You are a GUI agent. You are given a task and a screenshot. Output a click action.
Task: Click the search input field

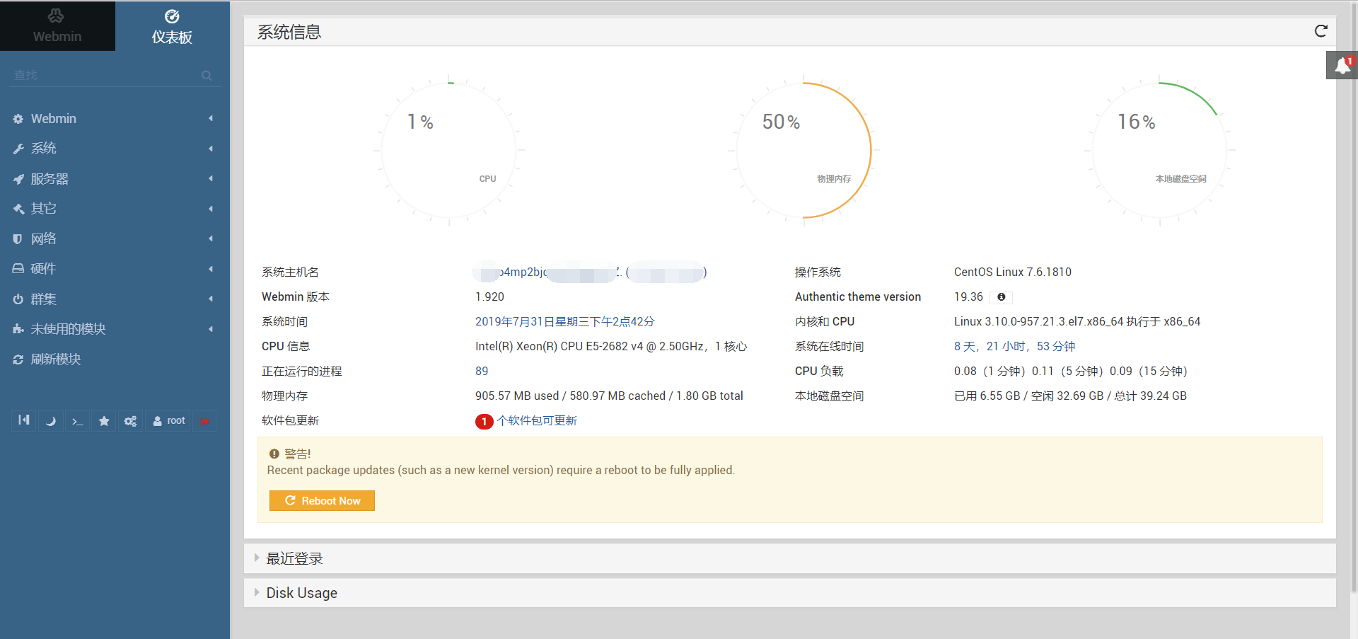[x=106, y=74]
